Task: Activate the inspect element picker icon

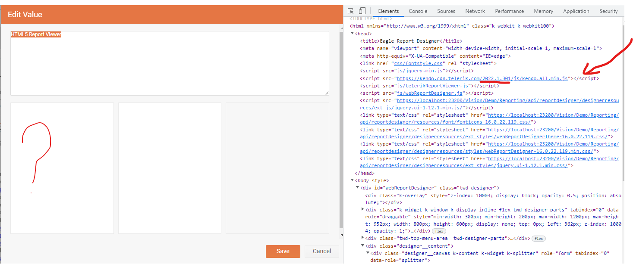Action: [x=351, y=11]
